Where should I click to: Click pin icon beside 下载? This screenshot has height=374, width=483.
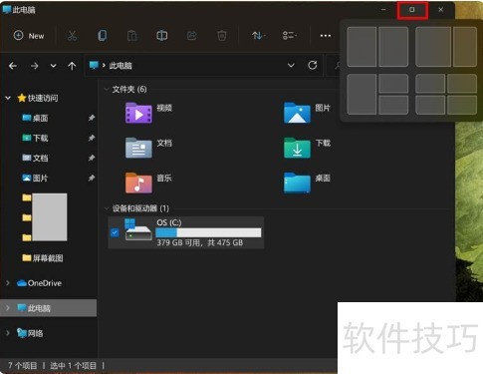point(92,138)
